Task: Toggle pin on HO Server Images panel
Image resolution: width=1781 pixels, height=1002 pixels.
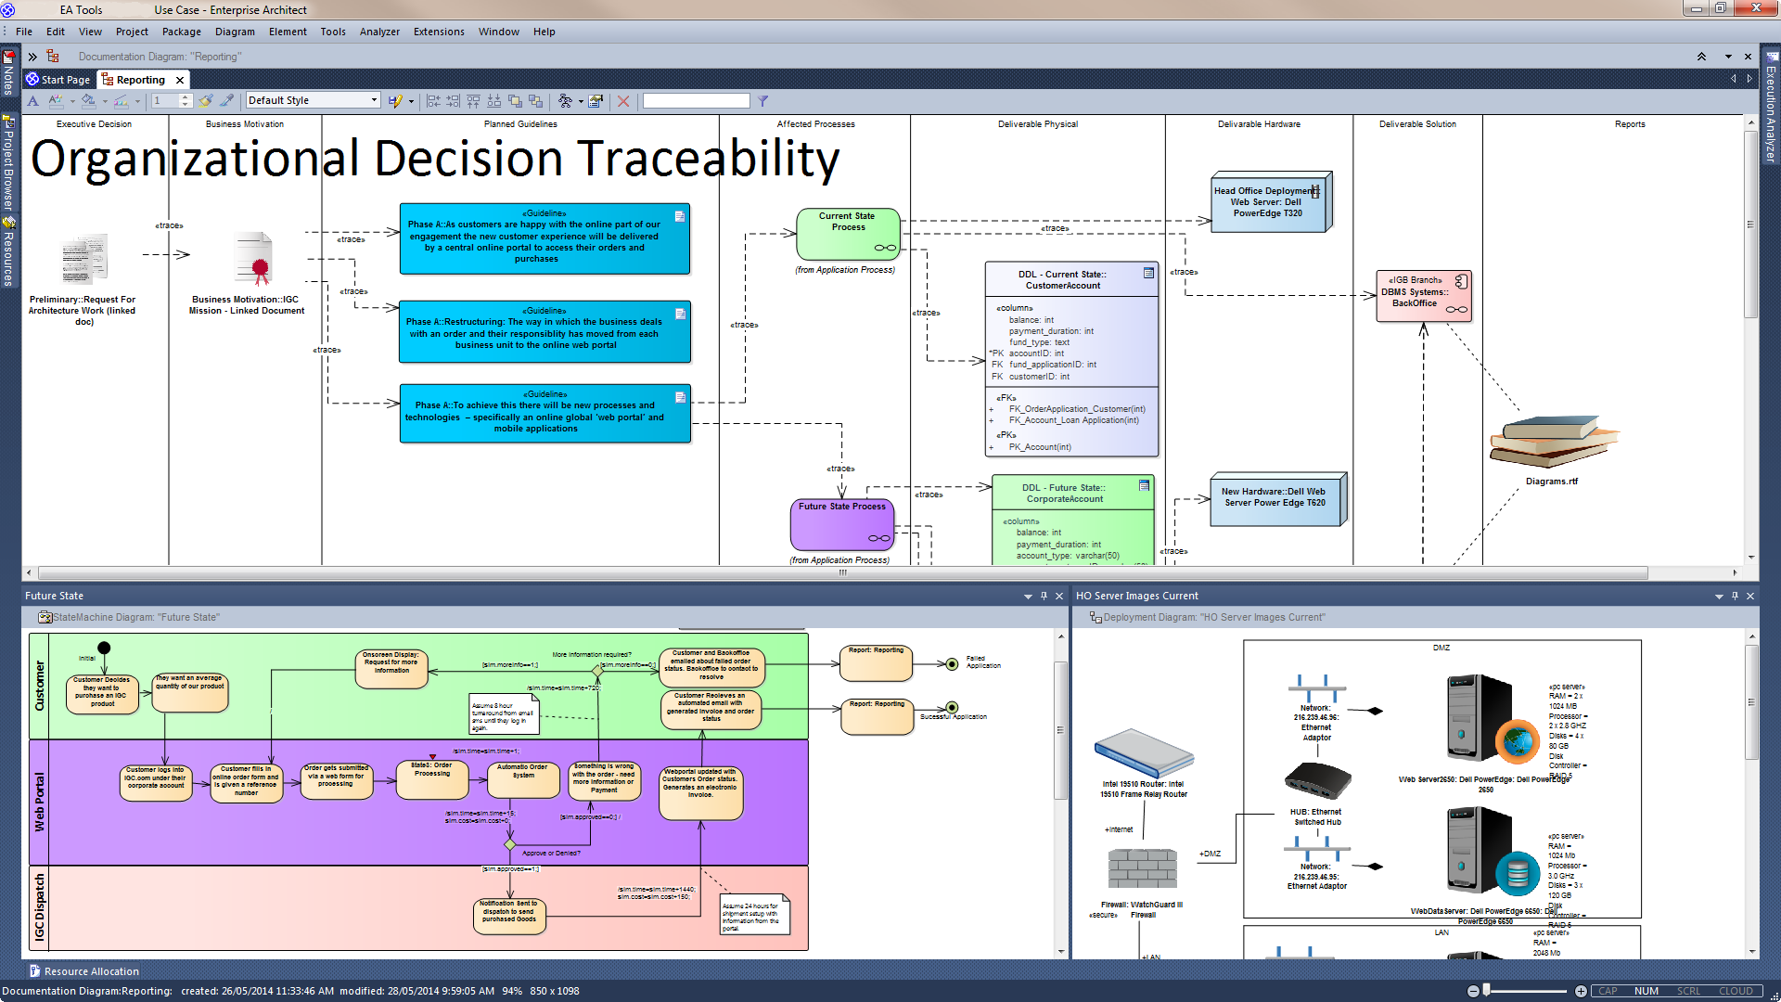Action: (x=1735, y=597)
